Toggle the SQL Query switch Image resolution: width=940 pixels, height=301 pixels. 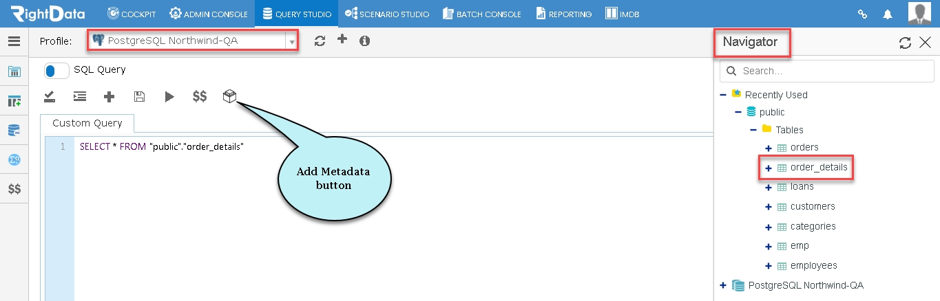click(x=56, y=70)
